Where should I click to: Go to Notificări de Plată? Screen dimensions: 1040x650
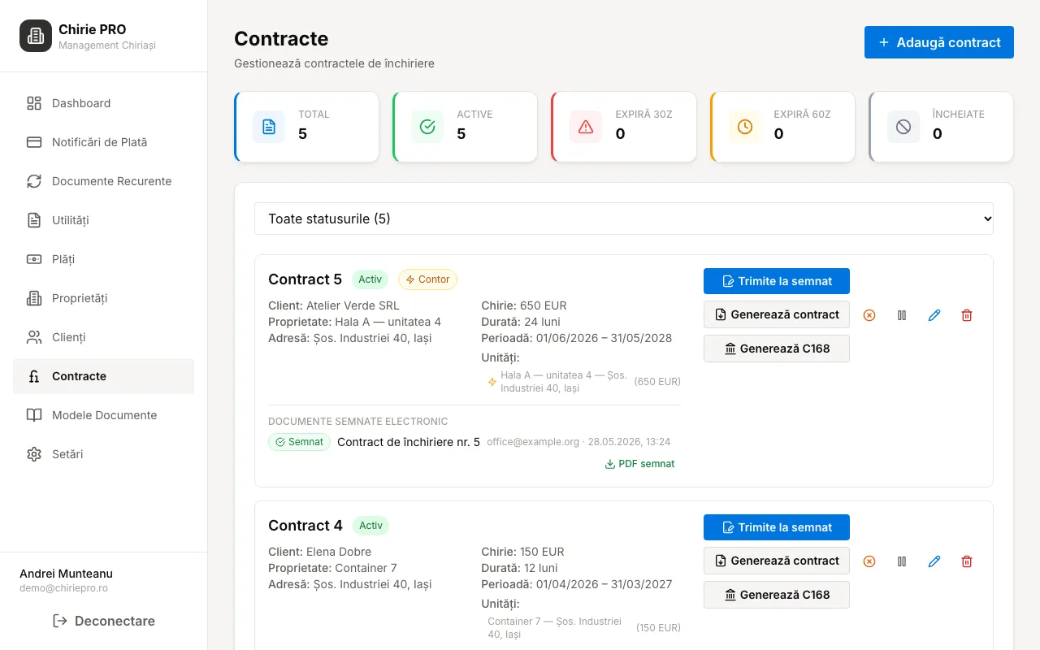coord(103,142)
